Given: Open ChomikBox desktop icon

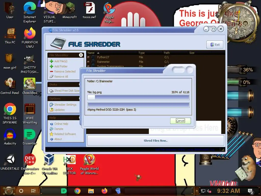Looking at the screenshot, I should pos(30,86).
